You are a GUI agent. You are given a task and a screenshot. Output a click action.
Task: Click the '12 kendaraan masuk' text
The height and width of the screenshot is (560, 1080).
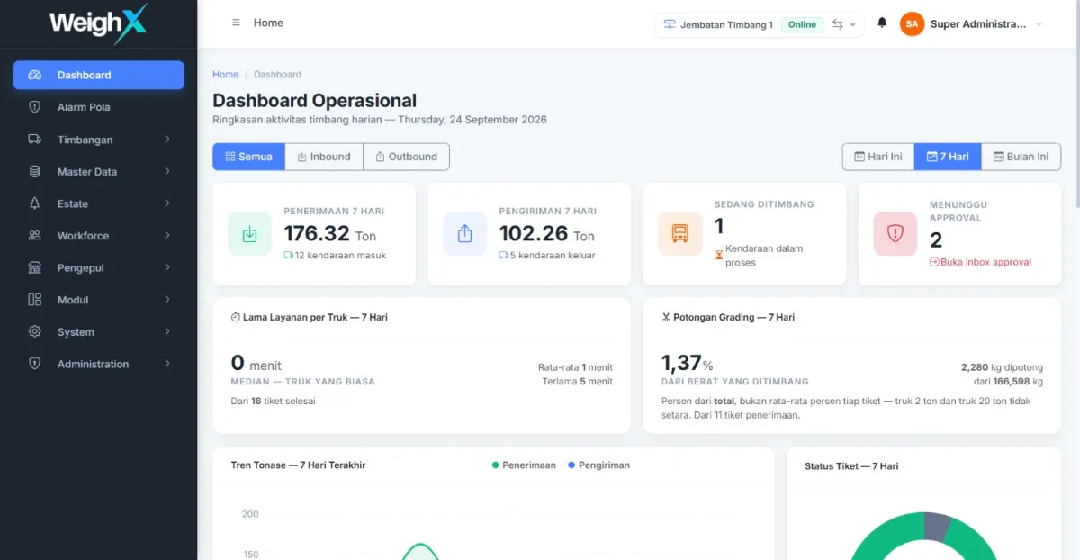[x=340, y=255]
